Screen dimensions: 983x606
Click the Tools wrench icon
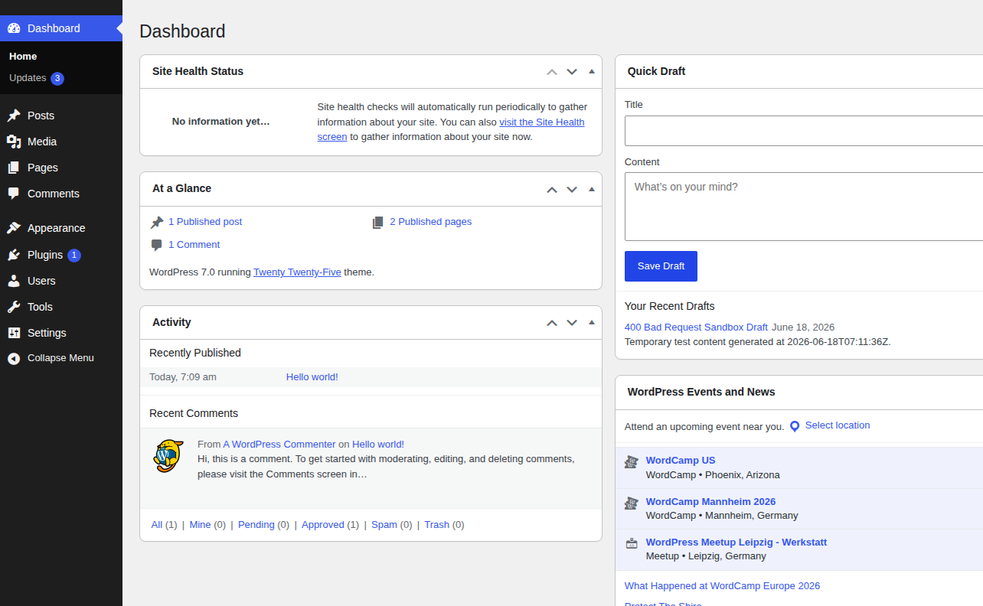(14, 307)
